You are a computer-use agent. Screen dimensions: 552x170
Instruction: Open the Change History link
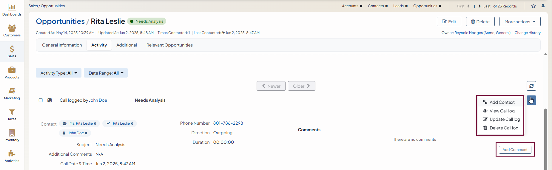point(527,33)
